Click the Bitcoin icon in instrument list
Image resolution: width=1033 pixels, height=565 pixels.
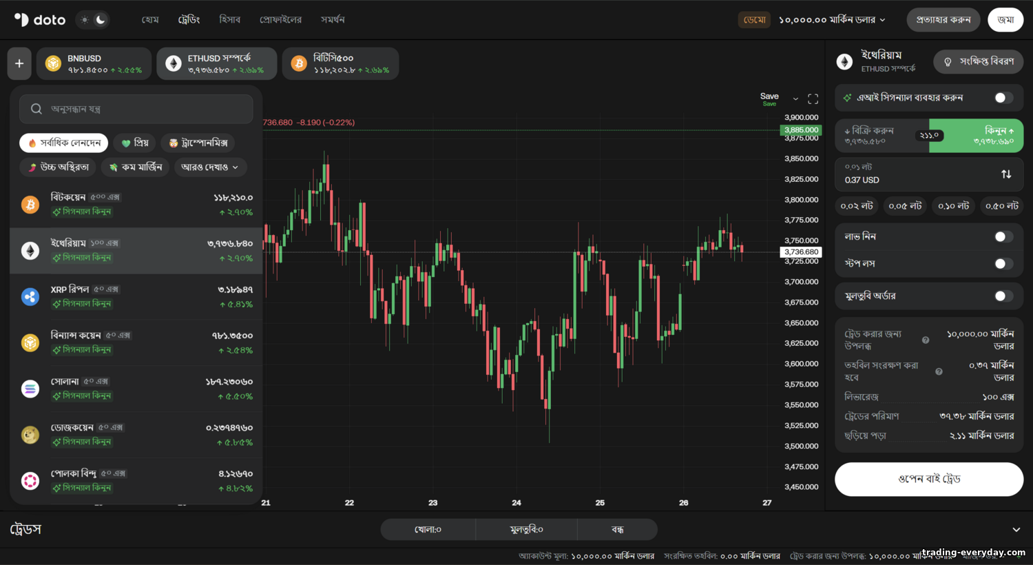30,205
